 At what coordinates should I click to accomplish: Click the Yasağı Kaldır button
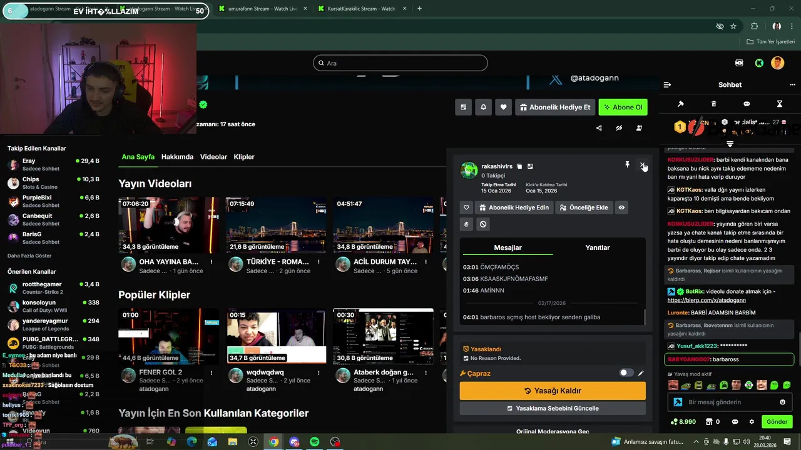(553, 391)
